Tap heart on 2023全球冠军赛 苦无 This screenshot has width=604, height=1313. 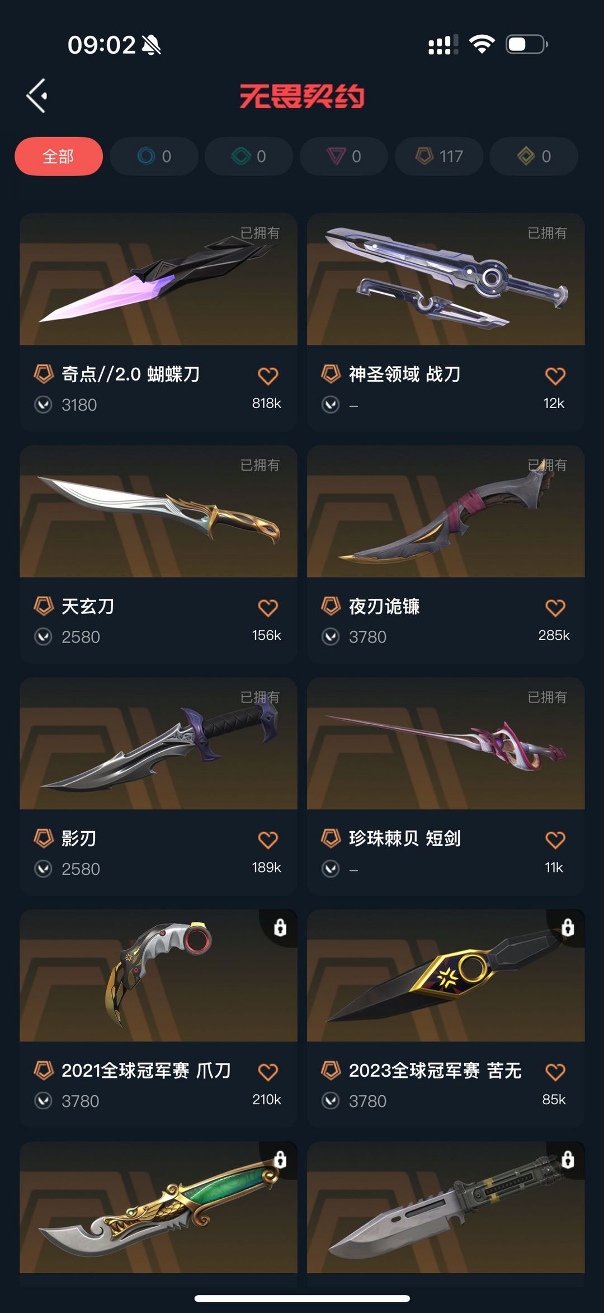[x=555, y=1072]
